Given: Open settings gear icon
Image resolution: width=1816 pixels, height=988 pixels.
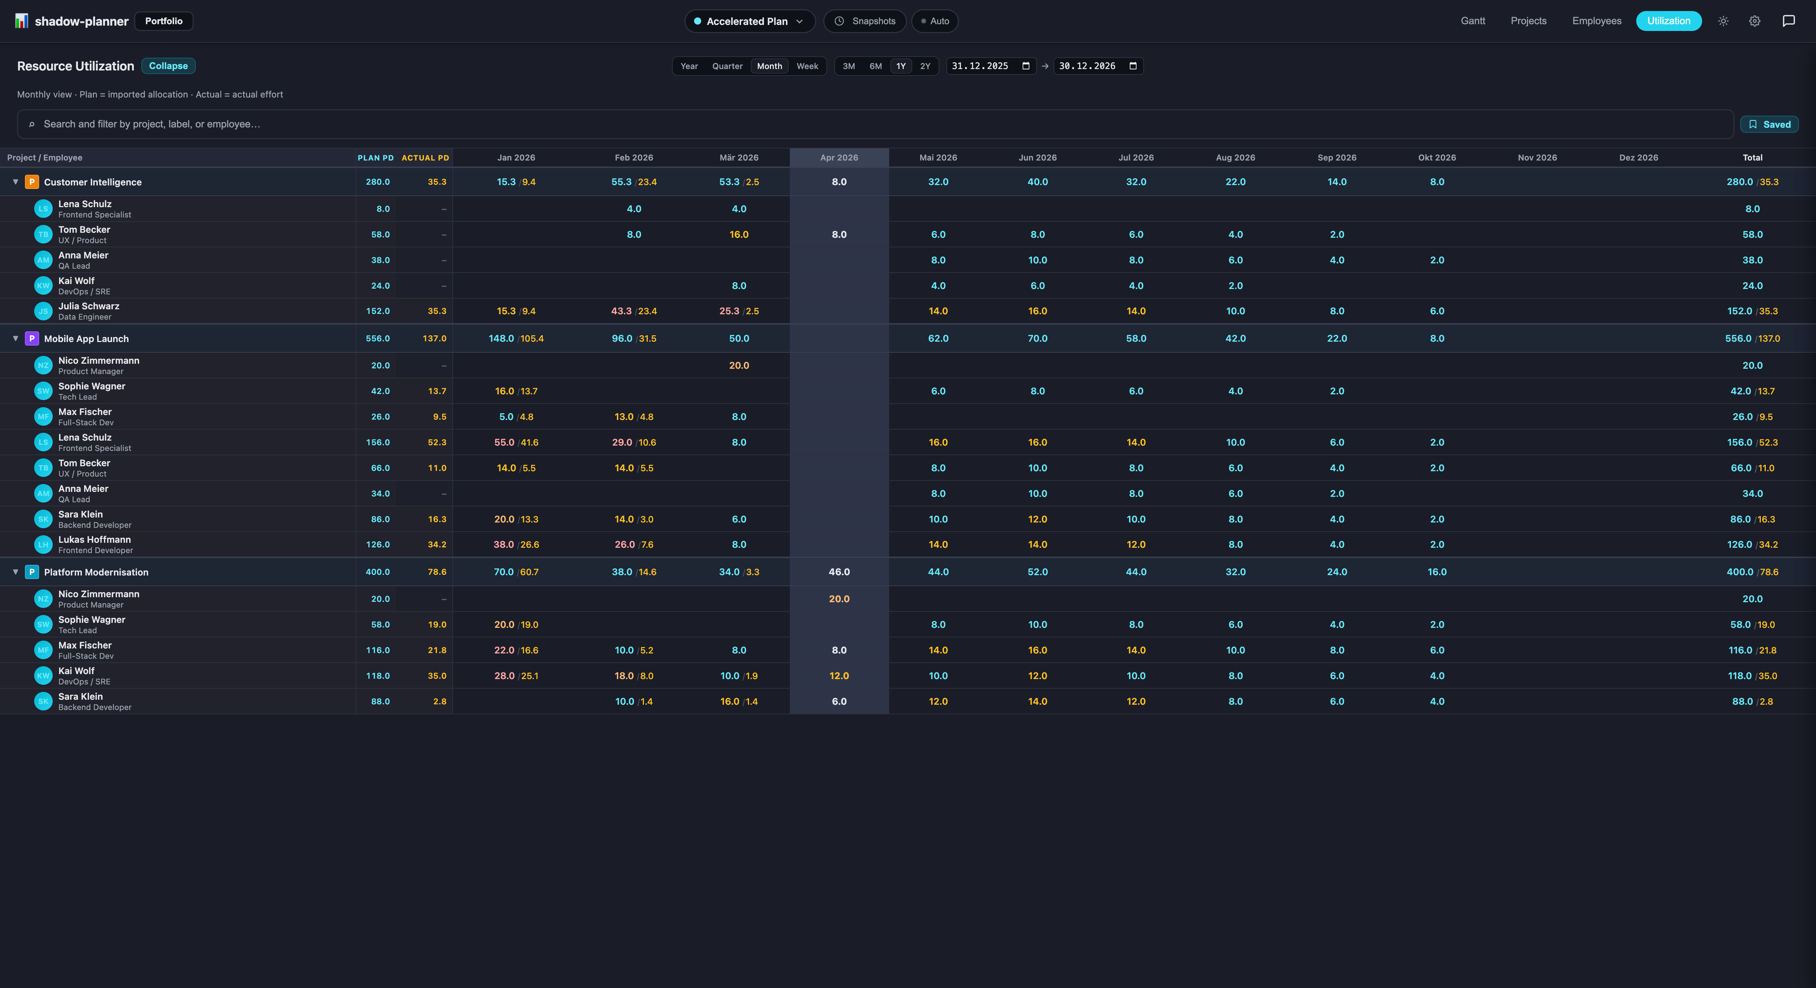Looking at the screenshot, I should (1755, 21).
